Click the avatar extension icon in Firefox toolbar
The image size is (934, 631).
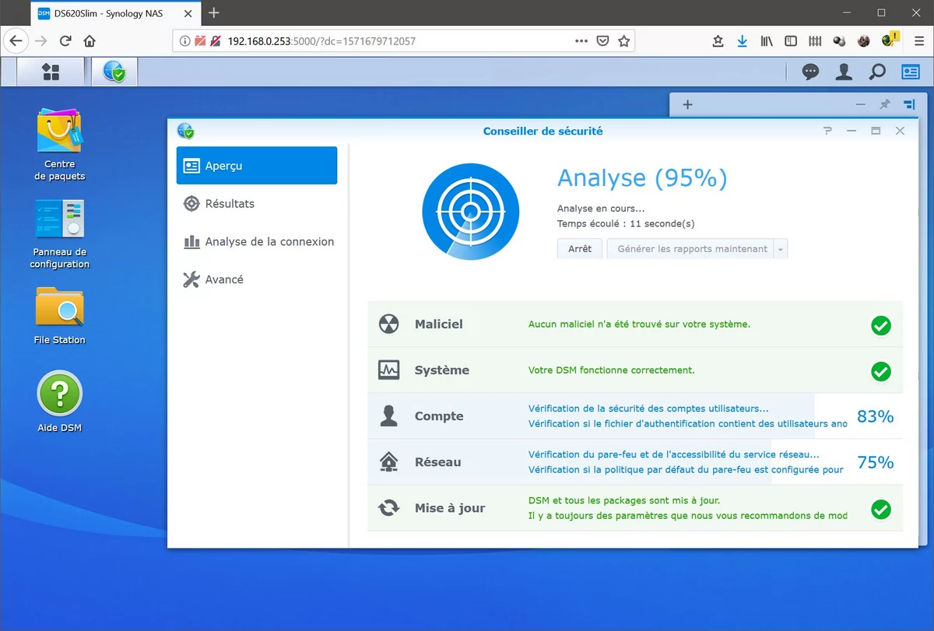(x=864, y=41)
